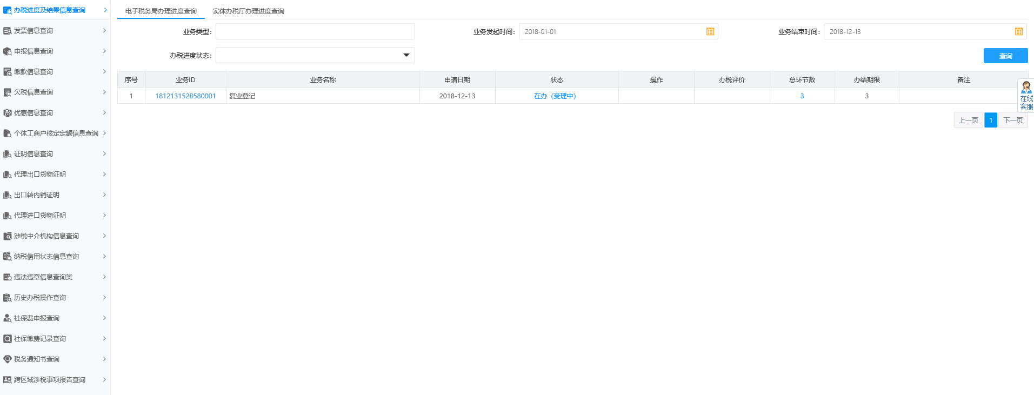This screenshot has height=395, width=1034.
Task: Click the 出口转内销证明 sidebar icon
Action: (7, 195)
